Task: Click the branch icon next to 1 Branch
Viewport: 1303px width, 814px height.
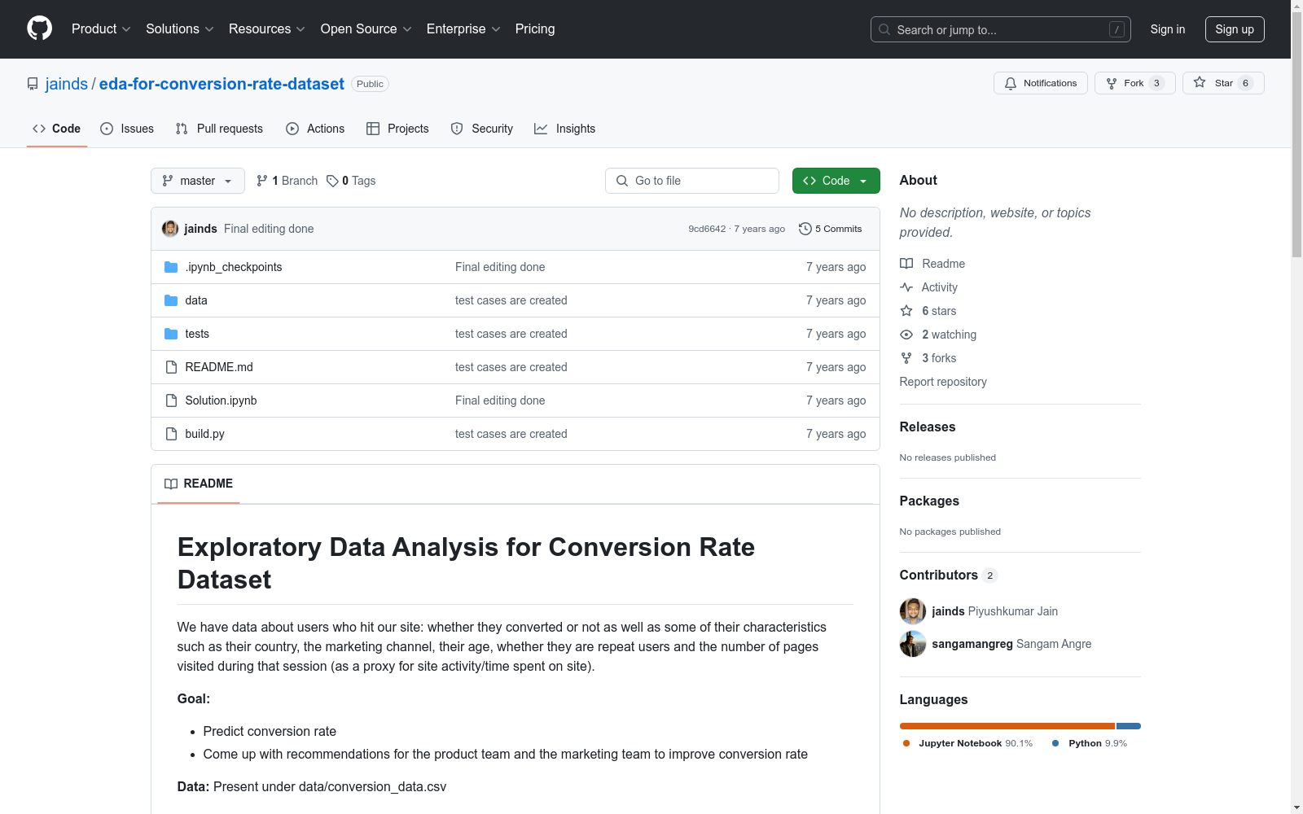Action: pyautogui.click(x=262, y=181)
